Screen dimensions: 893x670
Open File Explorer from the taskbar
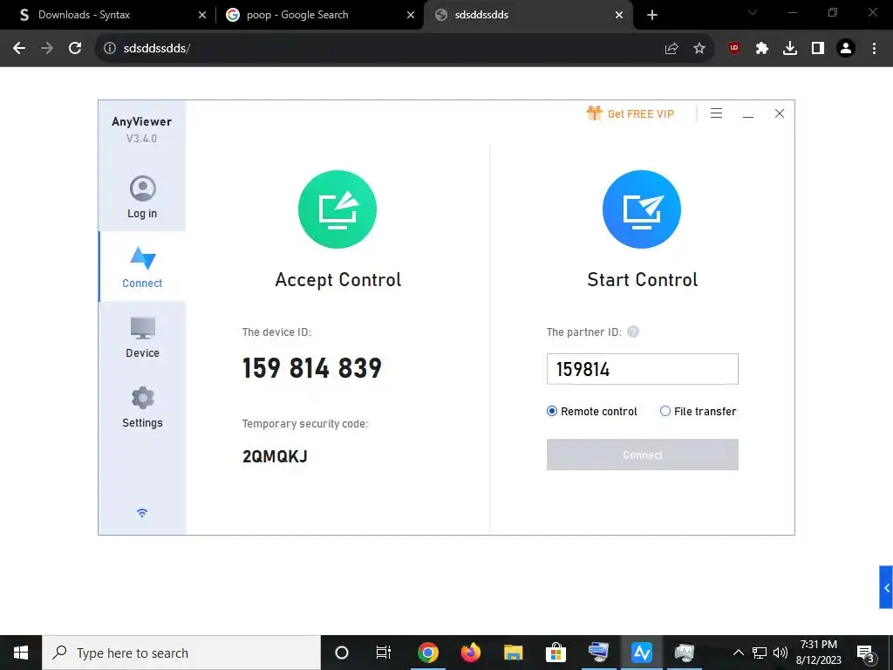513,653
